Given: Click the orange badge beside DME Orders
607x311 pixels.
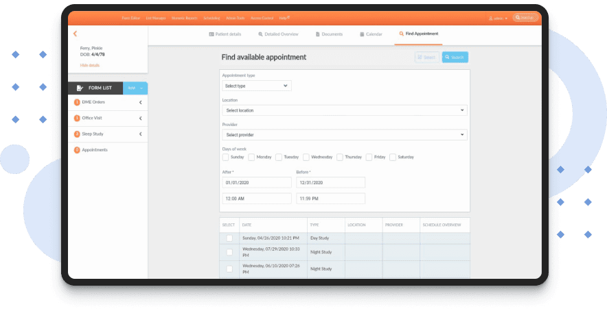Looking at the screenshot, I should click(77, 102).
